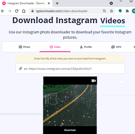This screenshot has height=134, width=135.
Task: Click the link chain icon in URL field
Action: pyautogui.click(x=20, y=68)
